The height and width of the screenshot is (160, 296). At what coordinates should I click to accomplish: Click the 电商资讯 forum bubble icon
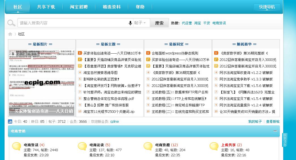17,146
